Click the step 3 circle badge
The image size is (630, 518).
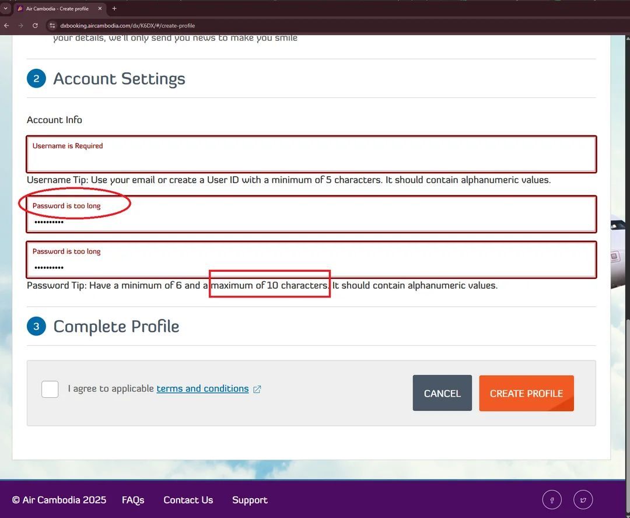(x=36, y=326)
